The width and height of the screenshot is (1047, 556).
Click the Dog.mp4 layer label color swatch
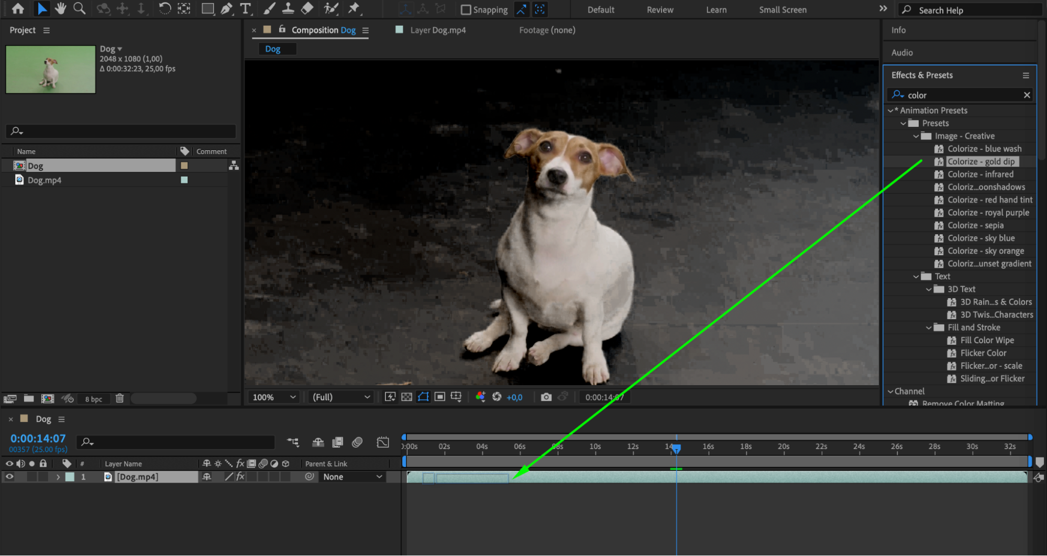tap(70, 477)
